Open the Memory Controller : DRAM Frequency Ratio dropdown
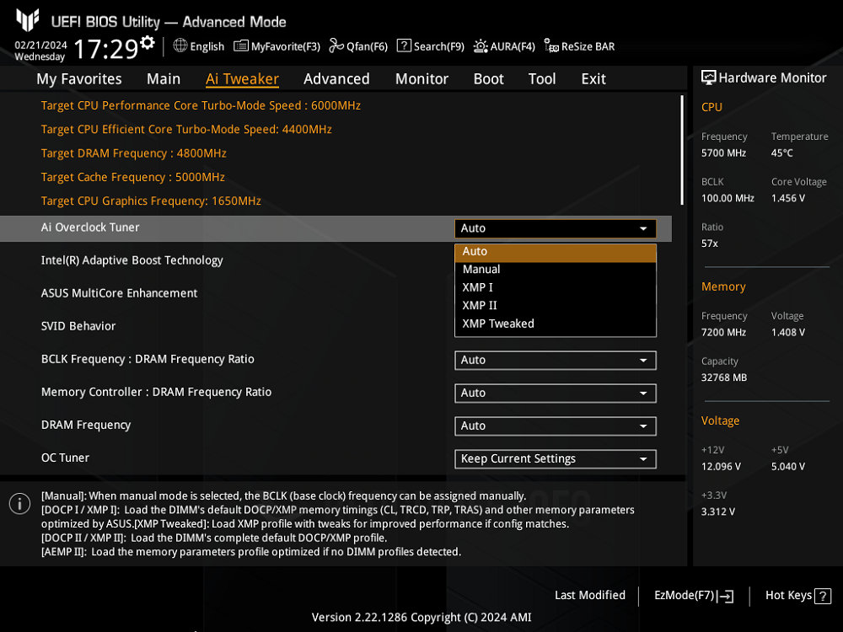Image resolution: width=843 pixels, height=632 pixels. (x=555, y=393)
